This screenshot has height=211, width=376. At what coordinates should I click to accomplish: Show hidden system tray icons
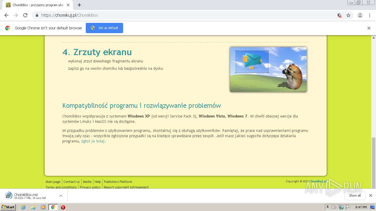coord(328,207)
